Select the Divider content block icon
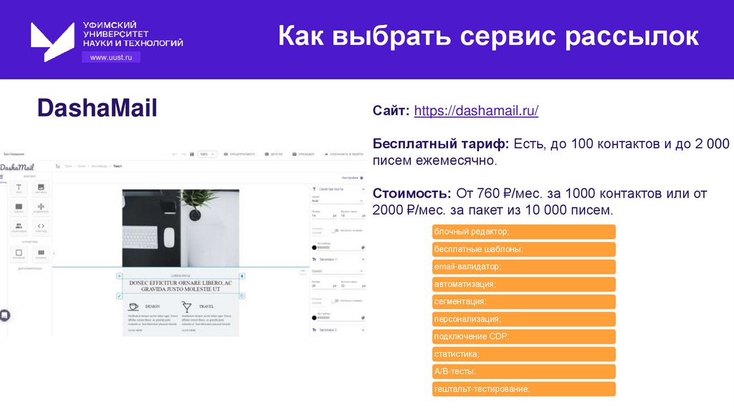The image size is (734, 411). point(41,207)
